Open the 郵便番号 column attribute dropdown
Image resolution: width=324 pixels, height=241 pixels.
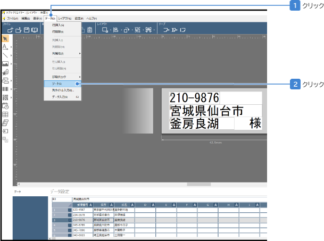91,204
